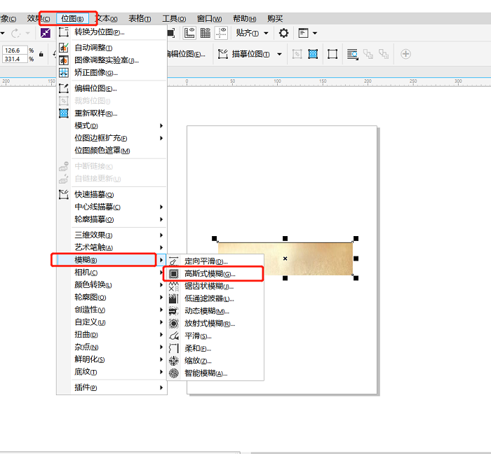Screen dimensions: 491x454
Task: Click the 重新取样 menu icon
Action: point(64,113)
